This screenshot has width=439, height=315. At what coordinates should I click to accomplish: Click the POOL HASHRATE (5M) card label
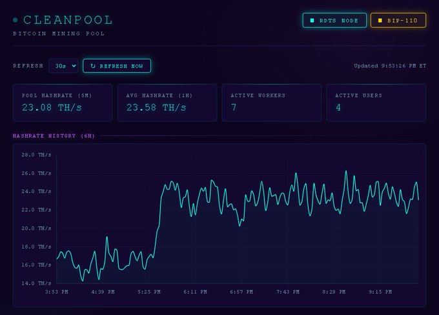click(57, 96)
